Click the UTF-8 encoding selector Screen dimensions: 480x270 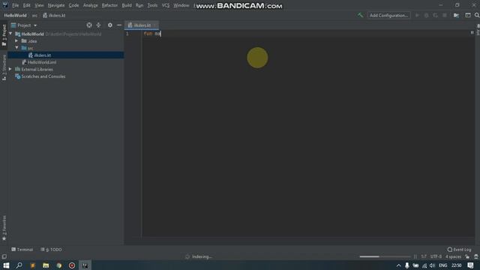[x=436, y=256]
